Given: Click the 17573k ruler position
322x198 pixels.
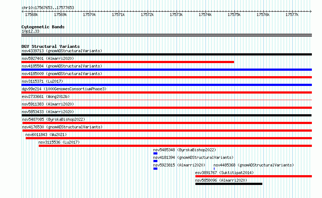Looking at the screenshot, I should point(176,15).
